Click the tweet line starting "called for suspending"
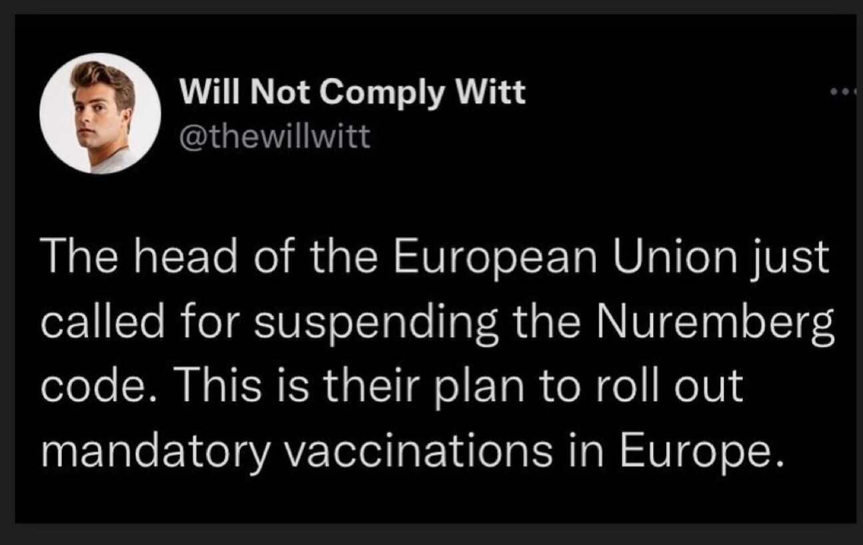The height and width of the screenshot is (545, 863). coord(438,325)
